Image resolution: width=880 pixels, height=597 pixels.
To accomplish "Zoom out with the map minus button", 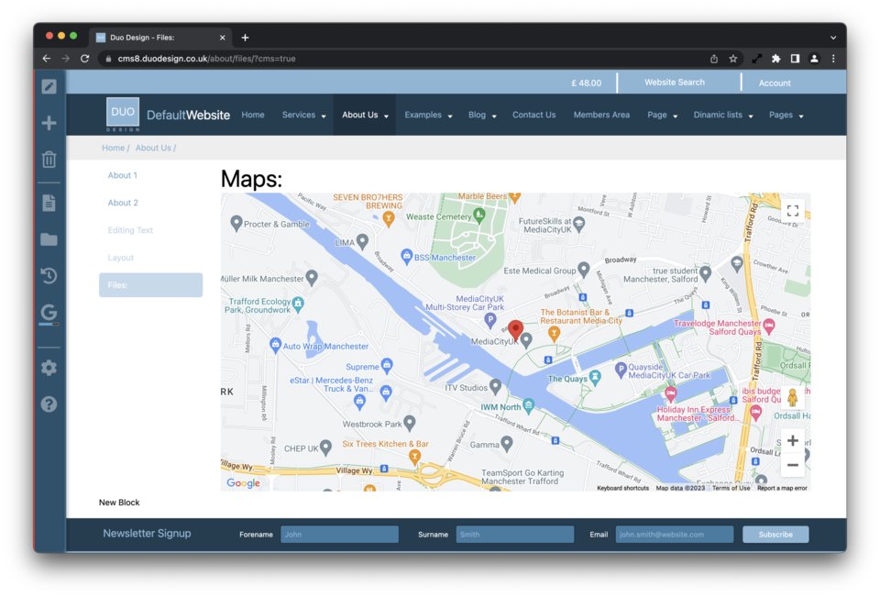I will click(792, 465).
